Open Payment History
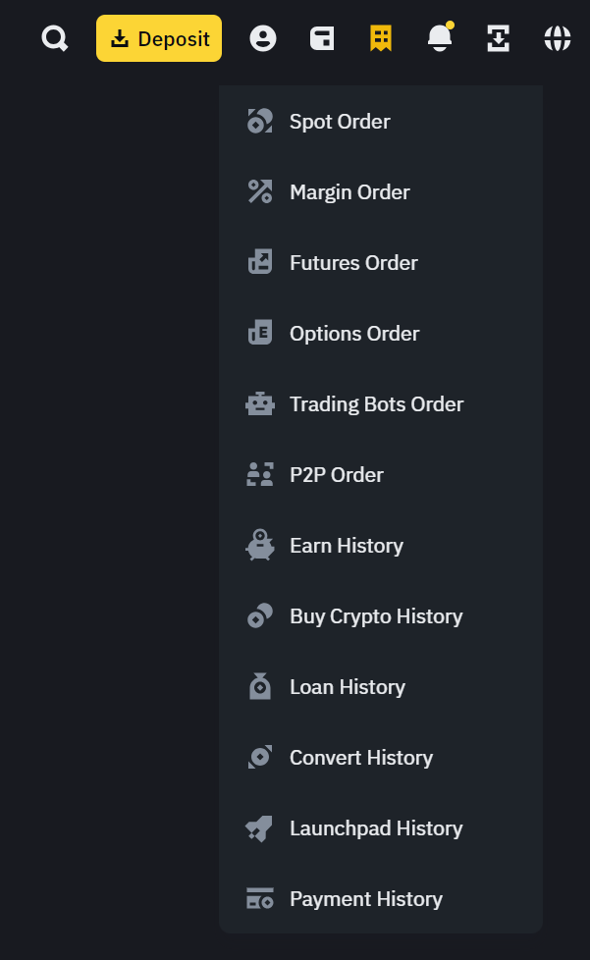Viewport: 590px width, 960px height. tap(381, 899)
